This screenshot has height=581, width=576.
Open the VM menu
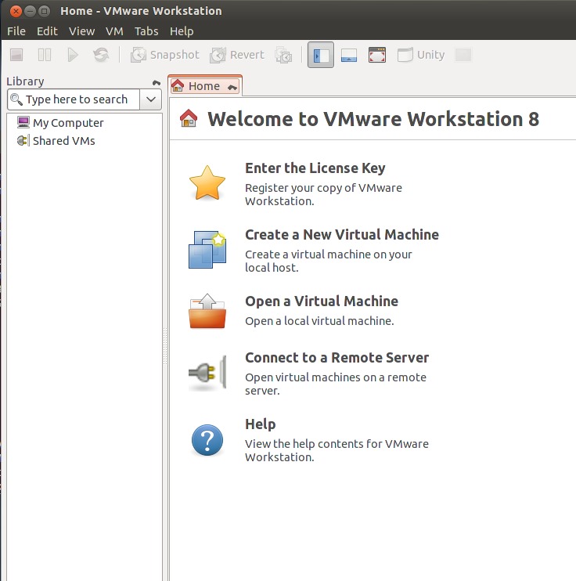(x=114, y=31)
